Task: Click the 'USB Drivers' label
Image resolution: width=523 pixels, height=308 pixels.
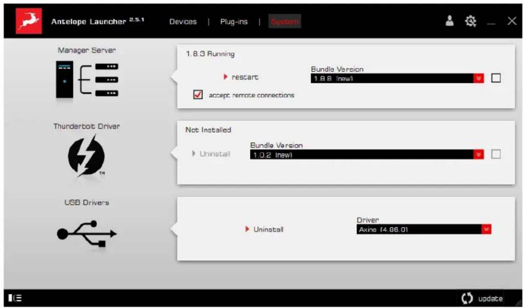Action: pos(87,203)
